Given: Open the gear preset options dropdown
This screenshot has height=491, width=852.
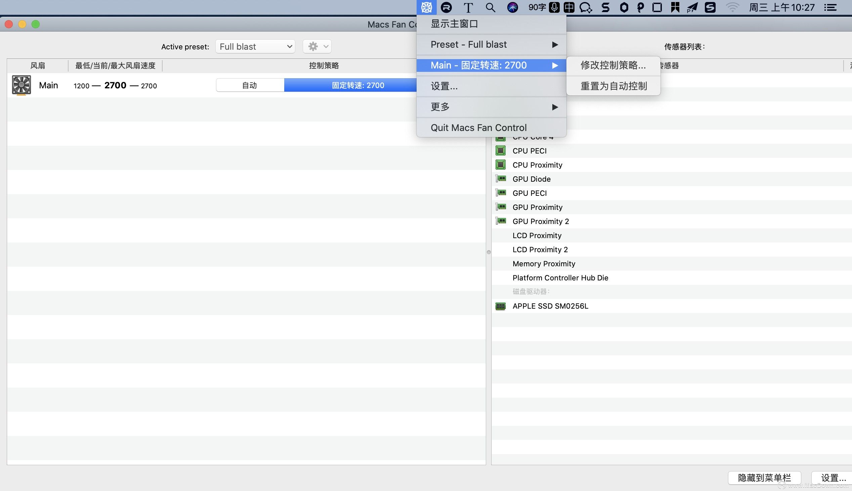Looking at the screenshot, I should click(317, 47).
